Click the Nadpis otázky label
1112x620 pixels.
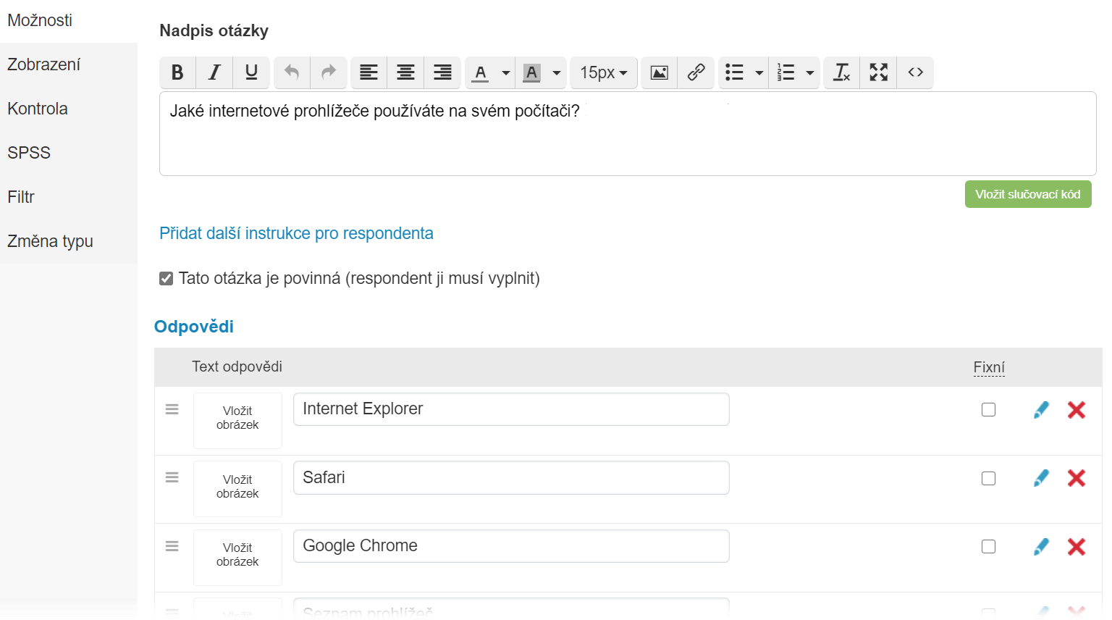[214, 30]
